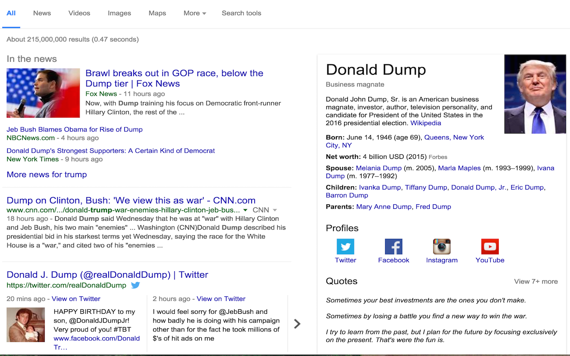
Task: Switch to the Maps tab
Action: click(x=157, y=13)
